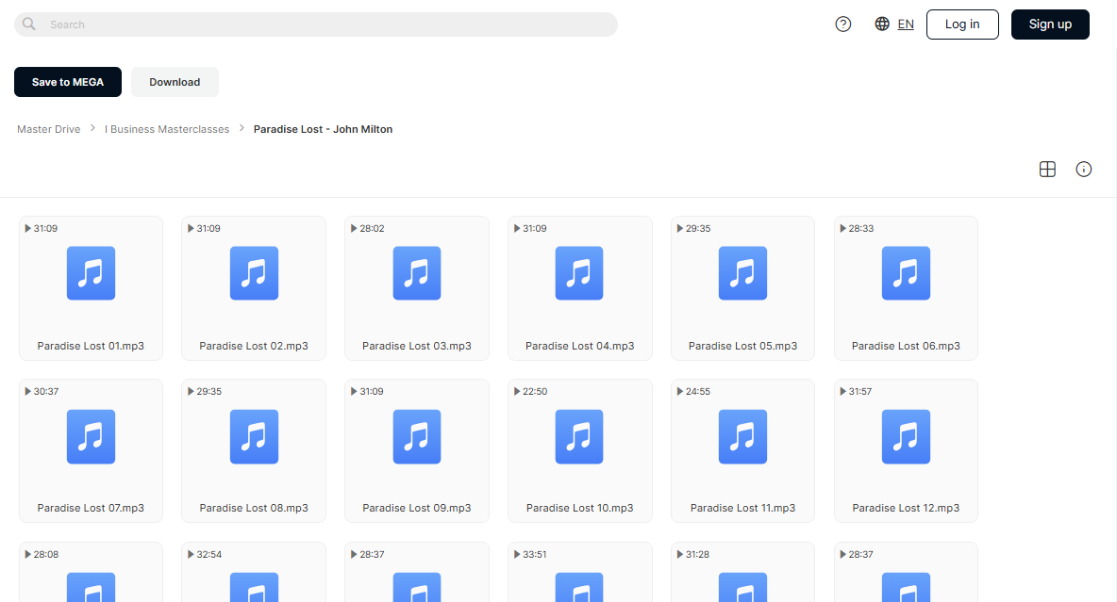Click the Save to MEGA button
The height and width of the screenshot is (602, 1117).
point(68,82)
